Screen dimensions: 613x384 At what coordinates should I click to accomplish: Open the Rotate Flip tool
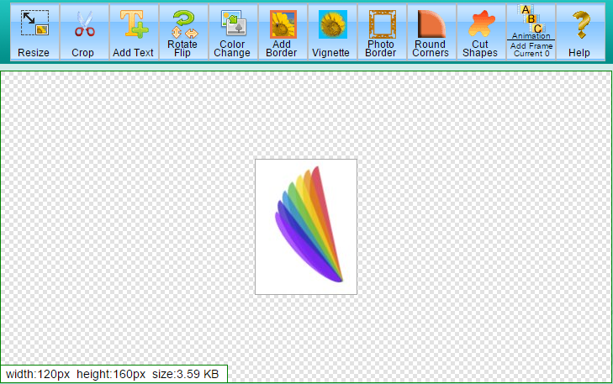click(184, 33)
